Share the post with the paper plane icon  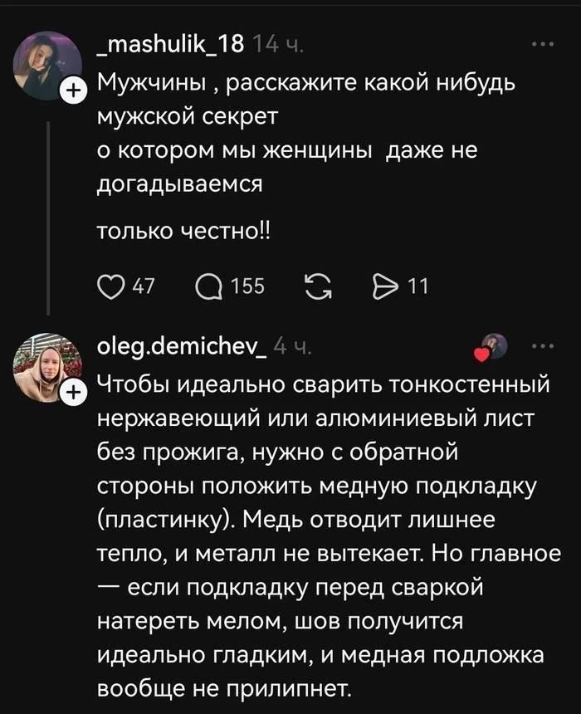(x=383, y=286)
